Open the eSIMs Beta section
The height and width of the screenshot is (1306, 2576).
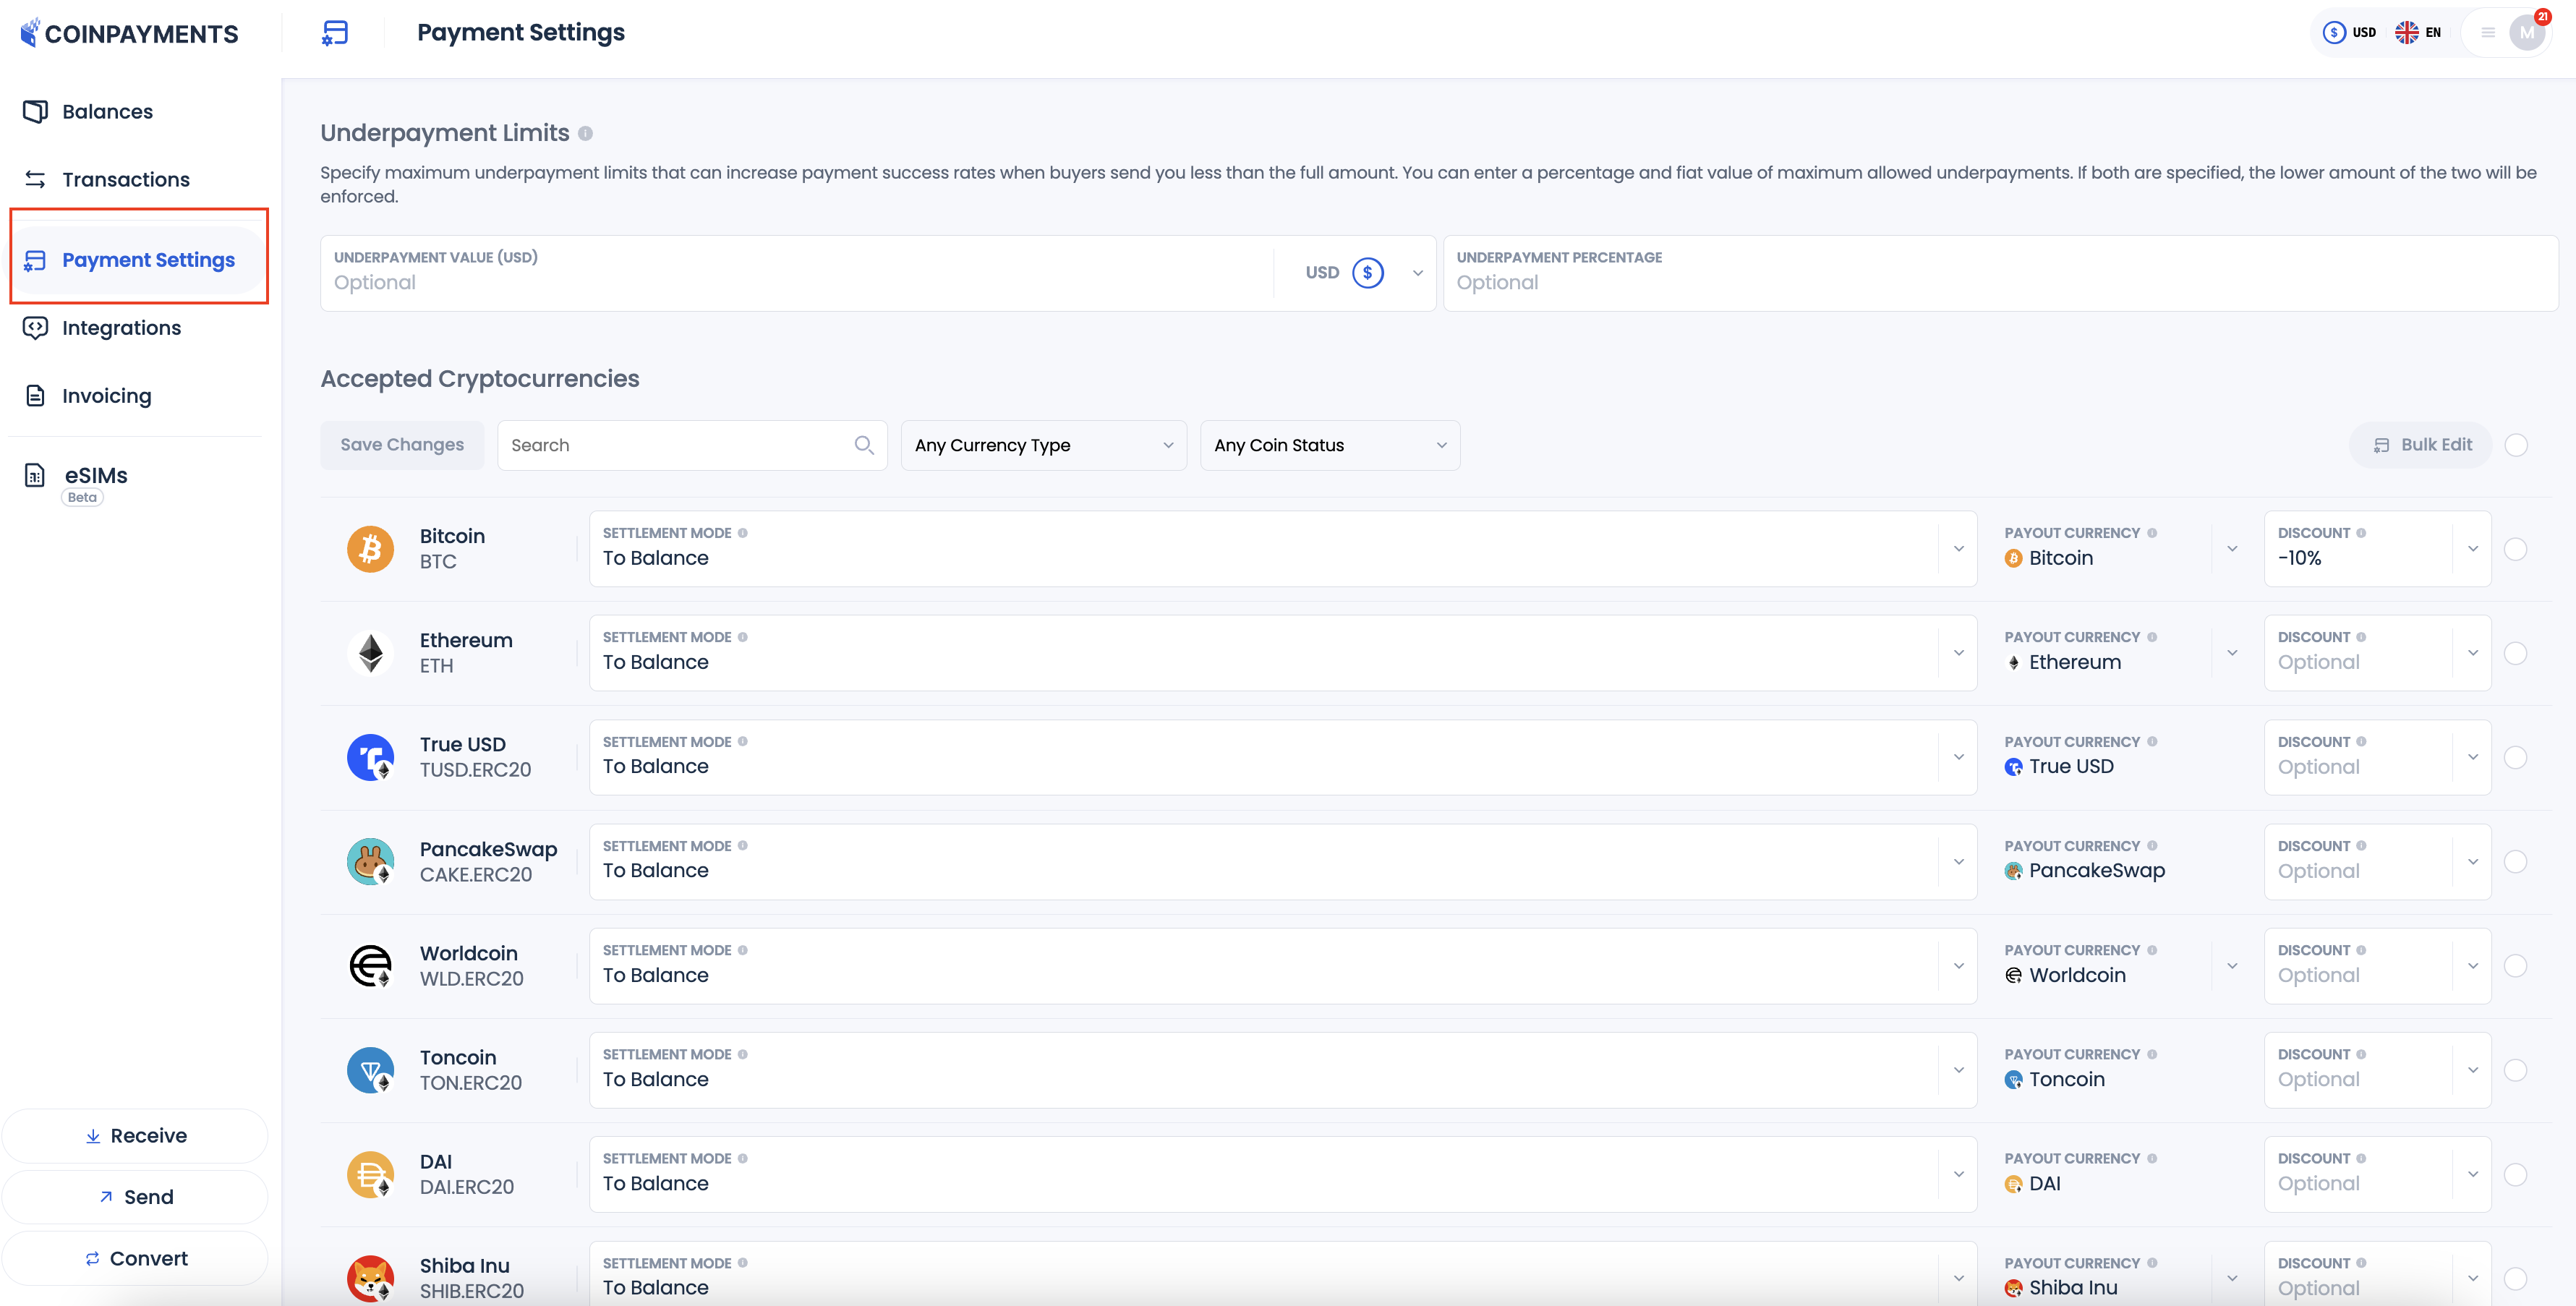[95, 478]
